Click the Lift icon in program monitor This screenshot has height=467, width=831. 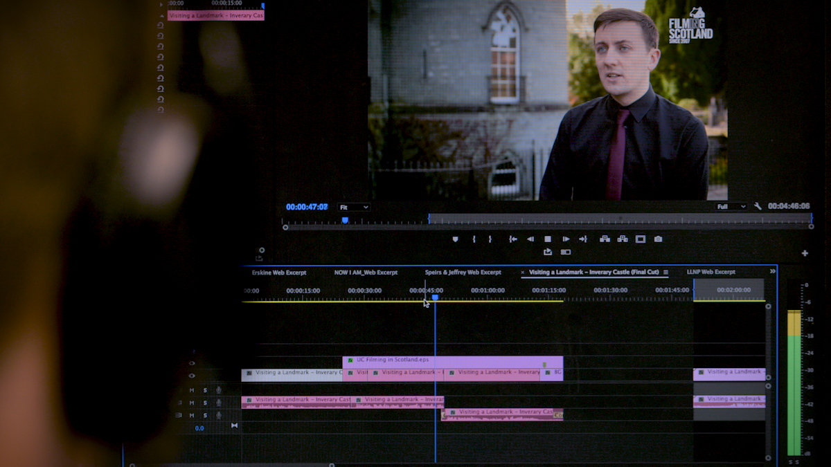tap(605, 239)
